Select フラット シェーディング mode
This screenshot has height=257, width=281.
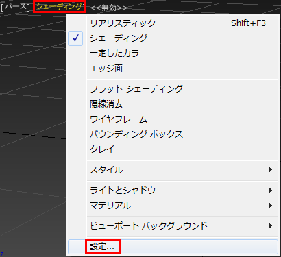click(x=173, y=88)
